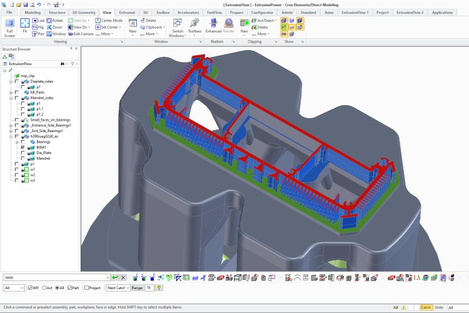Image resolution: width=469 pixels, height=313 pixels.
Task: Click the Catch status bar button
Action: (425, 307)
